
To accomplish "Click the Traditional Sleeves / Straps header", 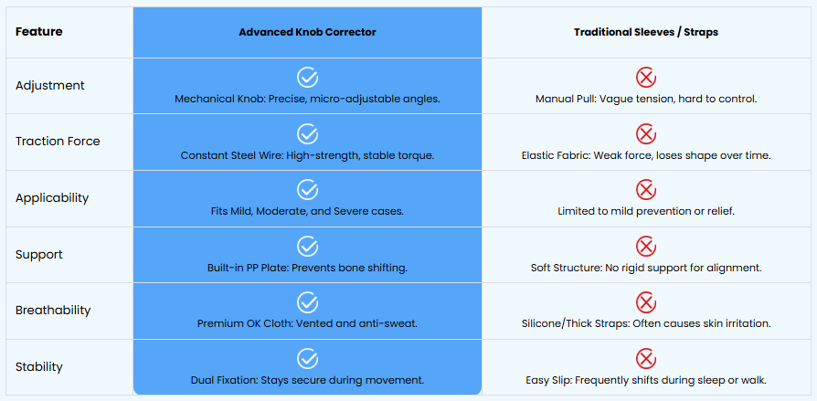I will (646, 32).
